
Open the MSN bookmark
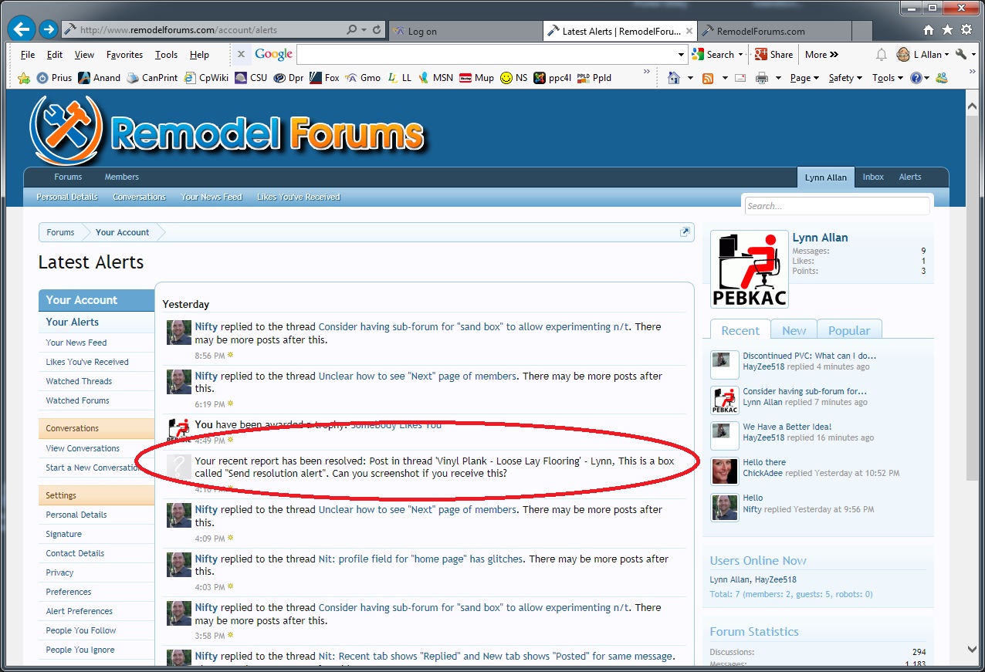(x=435, y=78)
